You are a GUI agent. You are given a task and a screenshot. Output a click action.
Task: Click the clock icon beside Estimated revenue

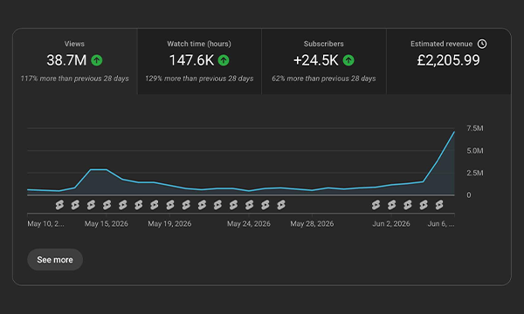point(482,44)
